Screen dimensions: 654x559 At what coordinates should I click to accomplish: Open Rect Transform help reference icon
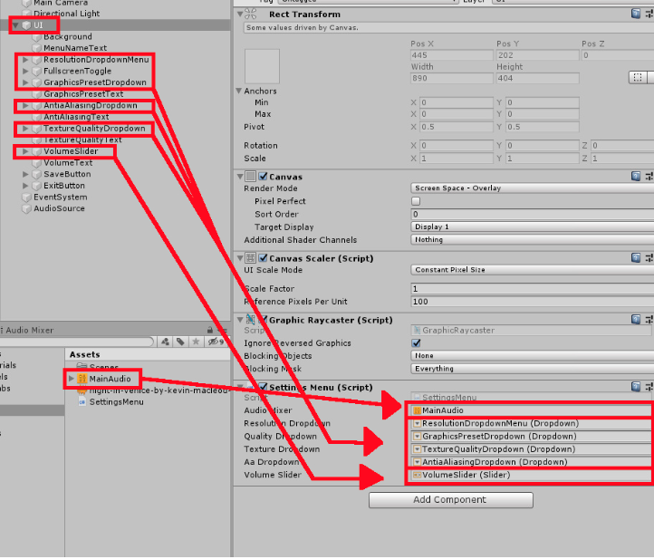(636, 14)
